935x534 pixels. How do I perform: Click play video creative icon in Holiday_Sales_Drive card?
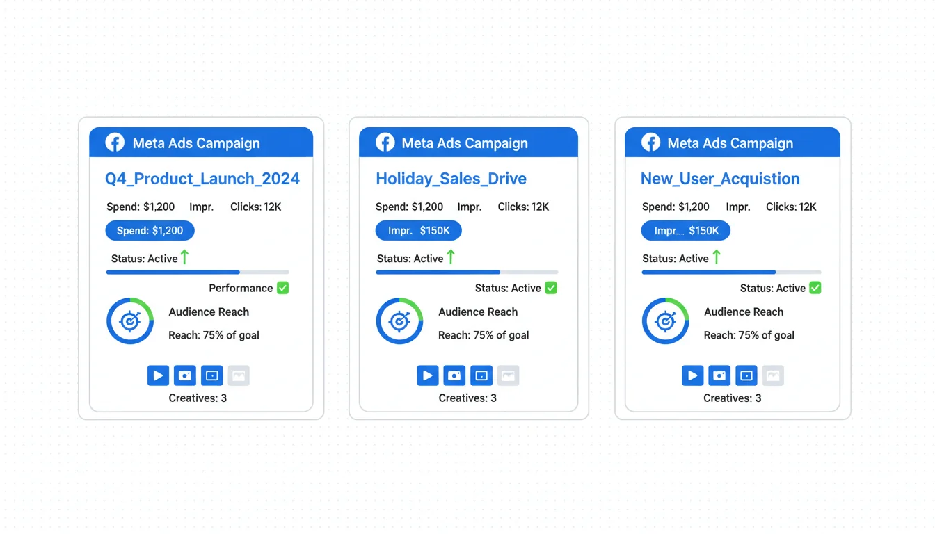(x=427, y=375)
